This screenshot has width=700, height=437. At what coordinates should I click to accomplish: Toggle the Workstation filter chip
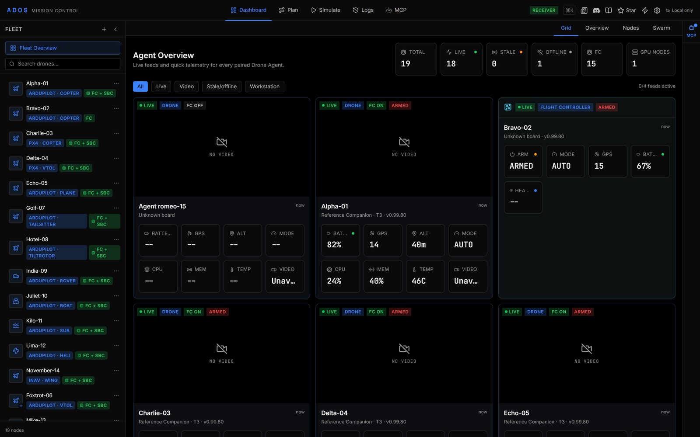coord(265,87)
